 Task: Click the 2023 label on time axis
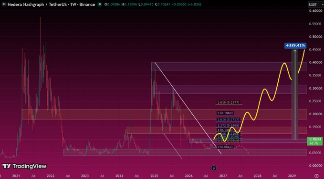tap(85, 176)
